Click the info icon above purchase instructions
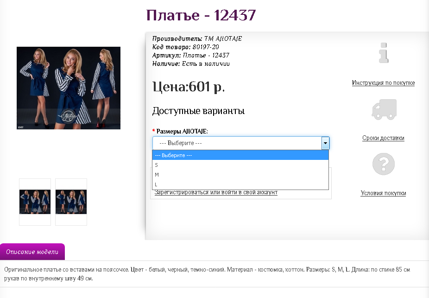 [383, 53]
